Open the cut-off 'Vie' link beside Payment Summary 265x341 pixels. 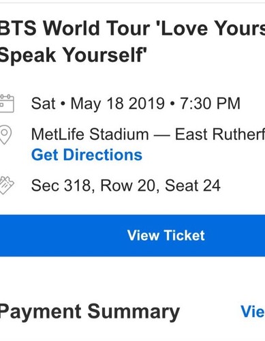(x=253, y=312)
